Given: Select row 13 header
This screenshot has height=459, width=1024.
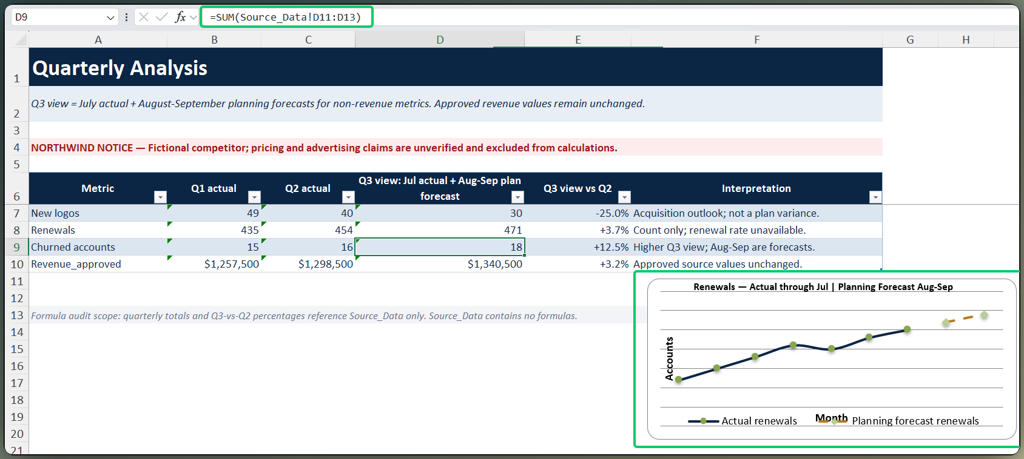Looking at the screenshot, I should (x=16, y=315).
